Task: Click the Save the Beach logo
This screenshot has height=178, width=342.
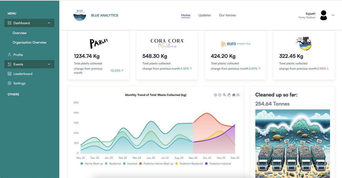Action: [x=304, y=44]
